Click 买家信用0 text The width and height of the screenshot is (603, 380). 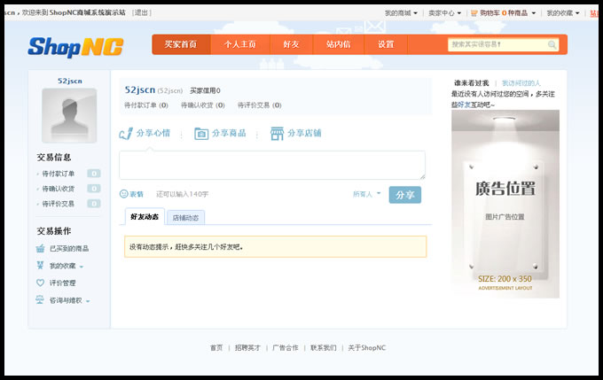point(205,90)
